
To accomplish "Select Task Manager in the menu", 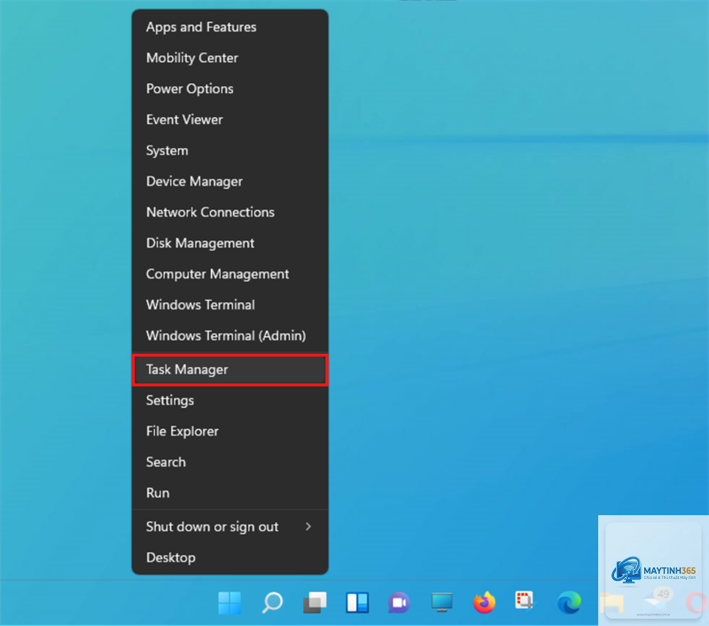I will pos(230,370).
